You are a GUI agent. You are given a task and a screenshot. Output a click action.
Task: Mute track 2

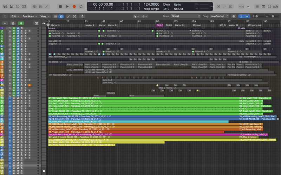pos(18,31)
